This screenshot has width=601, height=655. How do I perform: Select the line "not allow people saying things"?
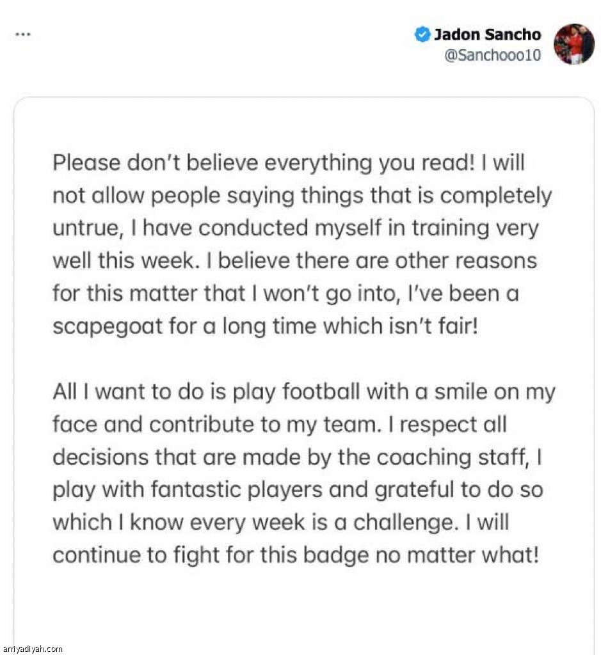click(302, 196)
